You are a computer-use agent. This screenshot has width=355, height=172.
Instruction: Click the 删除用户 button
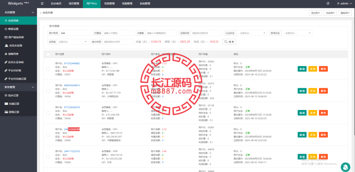point(345,13)
